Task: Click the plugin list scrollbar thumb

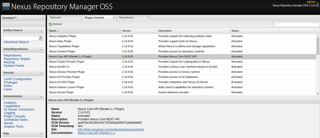Action: 318,46
